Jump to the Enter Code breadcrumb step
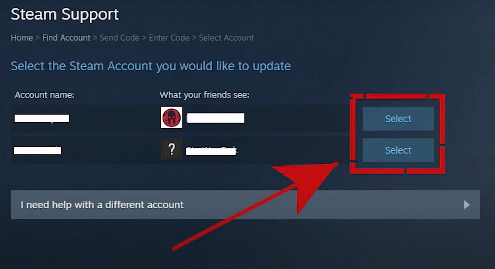The height and width of the screenshot is (269, 495). tap(169, 38)
